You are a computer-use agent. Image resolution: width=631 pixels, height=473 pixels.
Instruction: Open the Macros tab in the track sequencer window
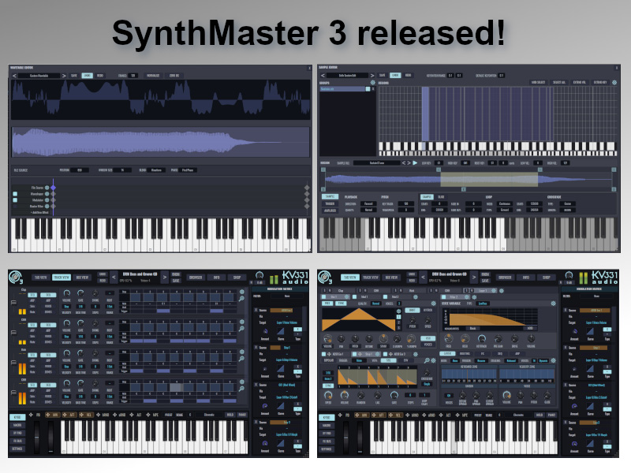tap(17, 425)
